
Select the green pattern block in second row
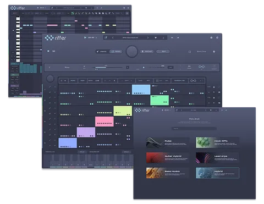click(x=159, y=100)
